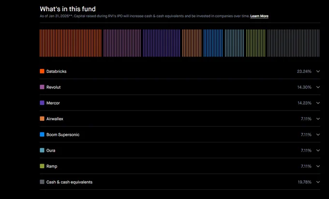Viewport: 329px width, 199px height.
Task: Expand the Oura row chevron
Action: [x=318, y=150]
